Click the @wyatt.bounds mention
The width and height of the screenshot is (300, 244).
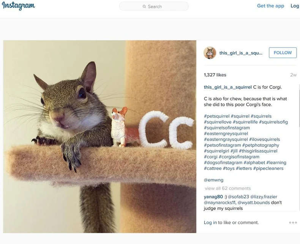coord(254,203)
